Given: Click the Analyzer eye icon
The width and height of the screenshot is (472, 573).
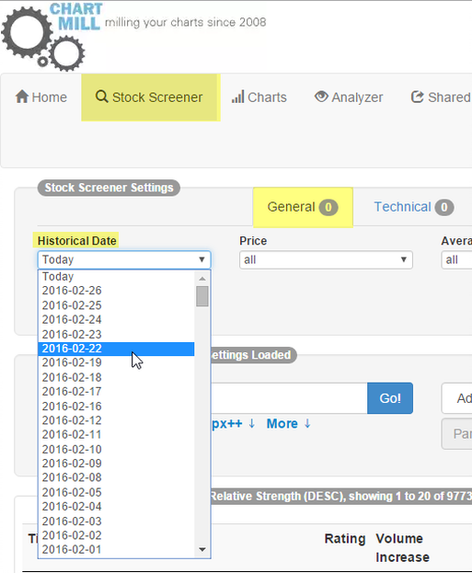Looking at the screenshot, I should point(321,97).
